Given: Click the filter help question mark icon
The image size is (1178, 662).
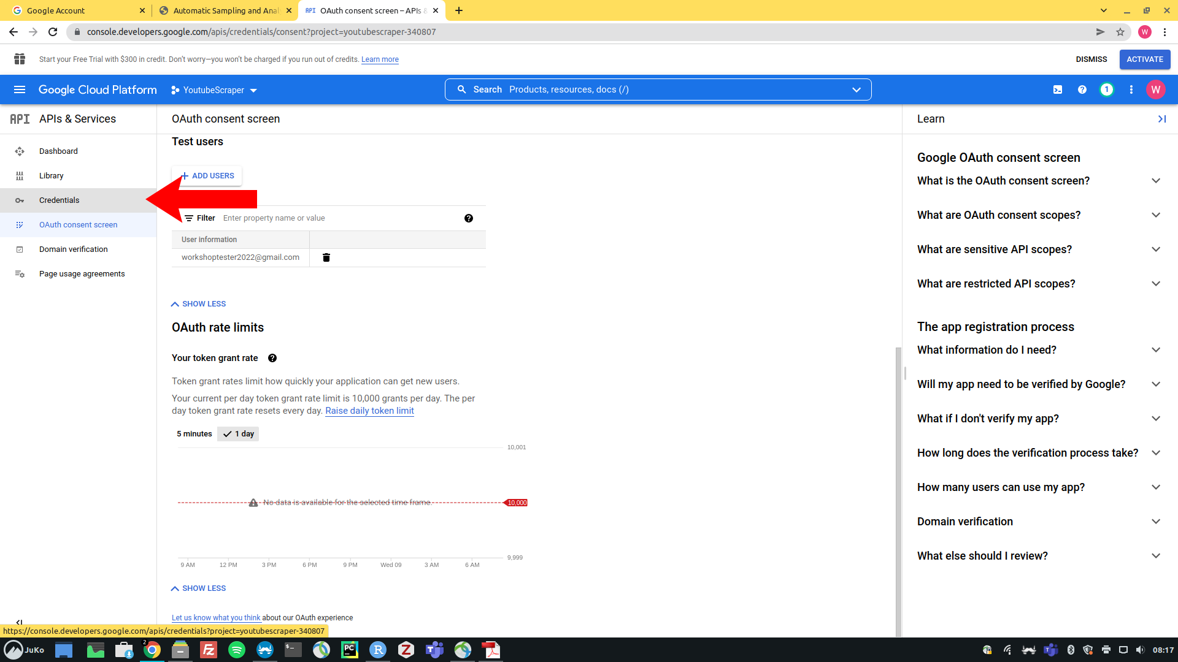Looking at the screenshot, I should point(469,218).
